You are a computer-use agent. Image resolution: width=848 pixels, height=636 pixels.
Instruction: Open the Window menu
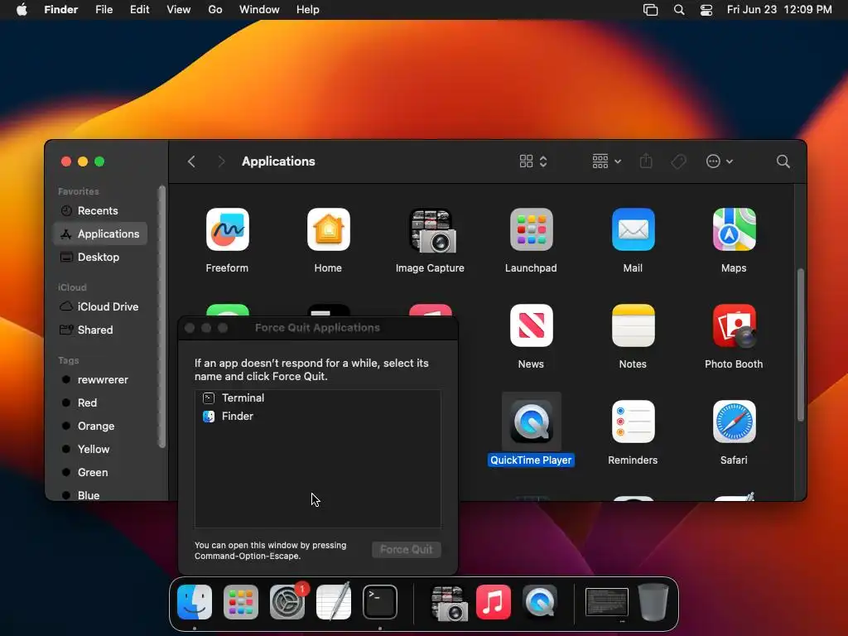click(259, 9)
